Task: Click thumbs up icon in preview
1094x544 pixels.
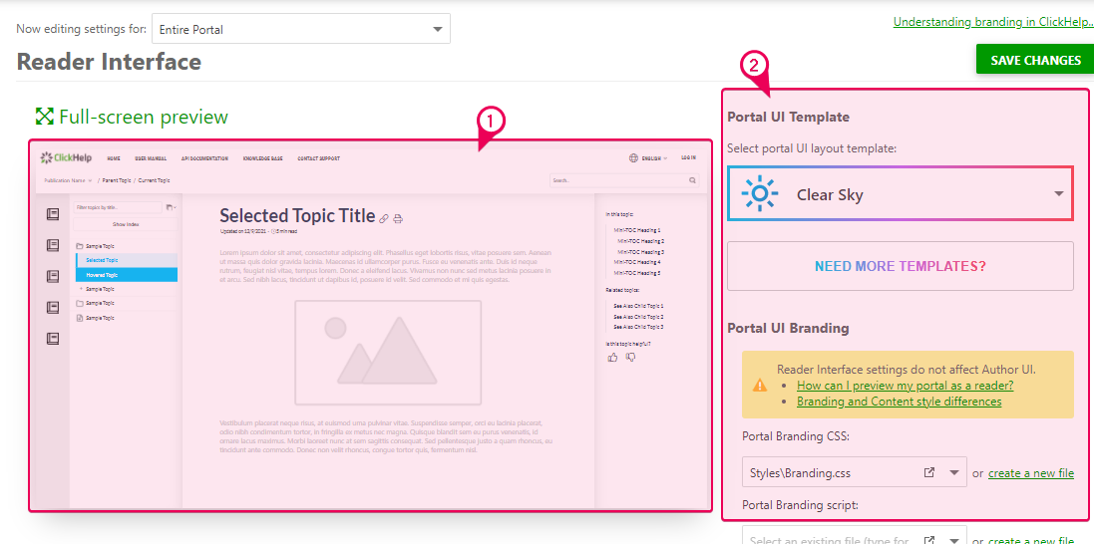Action: click(612, 357)
